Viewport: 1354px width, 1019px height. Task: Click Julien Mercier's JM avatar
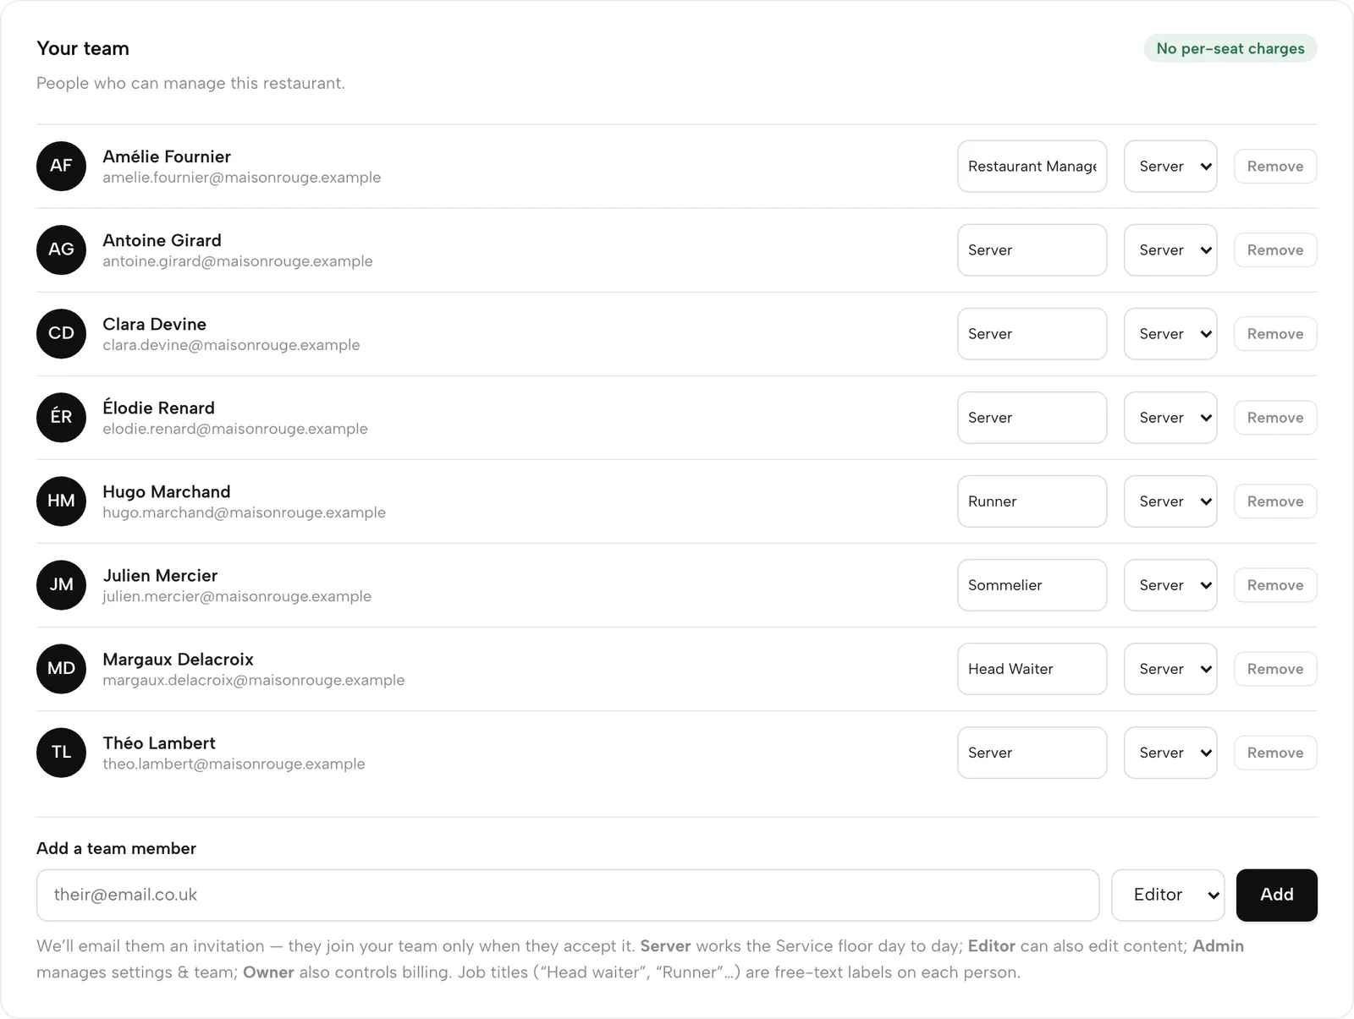(x=61, y=584)
